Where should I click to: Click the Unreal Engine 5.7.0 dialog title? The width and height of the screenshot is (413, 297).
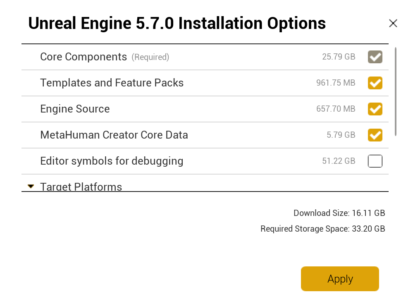(x=177, y=24)
